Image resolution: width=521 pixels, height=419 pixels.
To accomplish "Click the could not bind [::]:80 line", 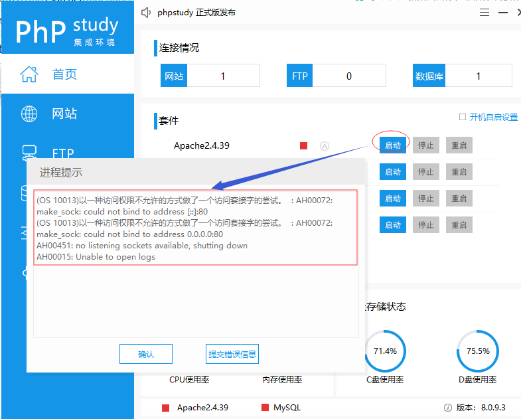I will [122, 212].
